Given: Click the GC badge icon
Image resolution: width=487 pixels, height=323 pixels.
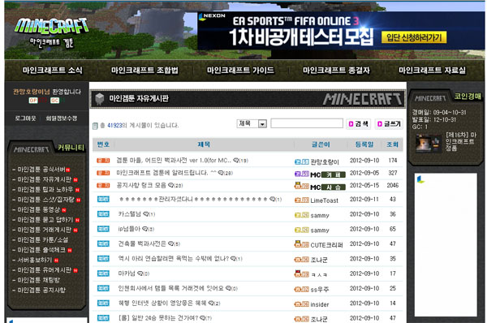Looking at the screenshot, I should (x=54, y=101).
